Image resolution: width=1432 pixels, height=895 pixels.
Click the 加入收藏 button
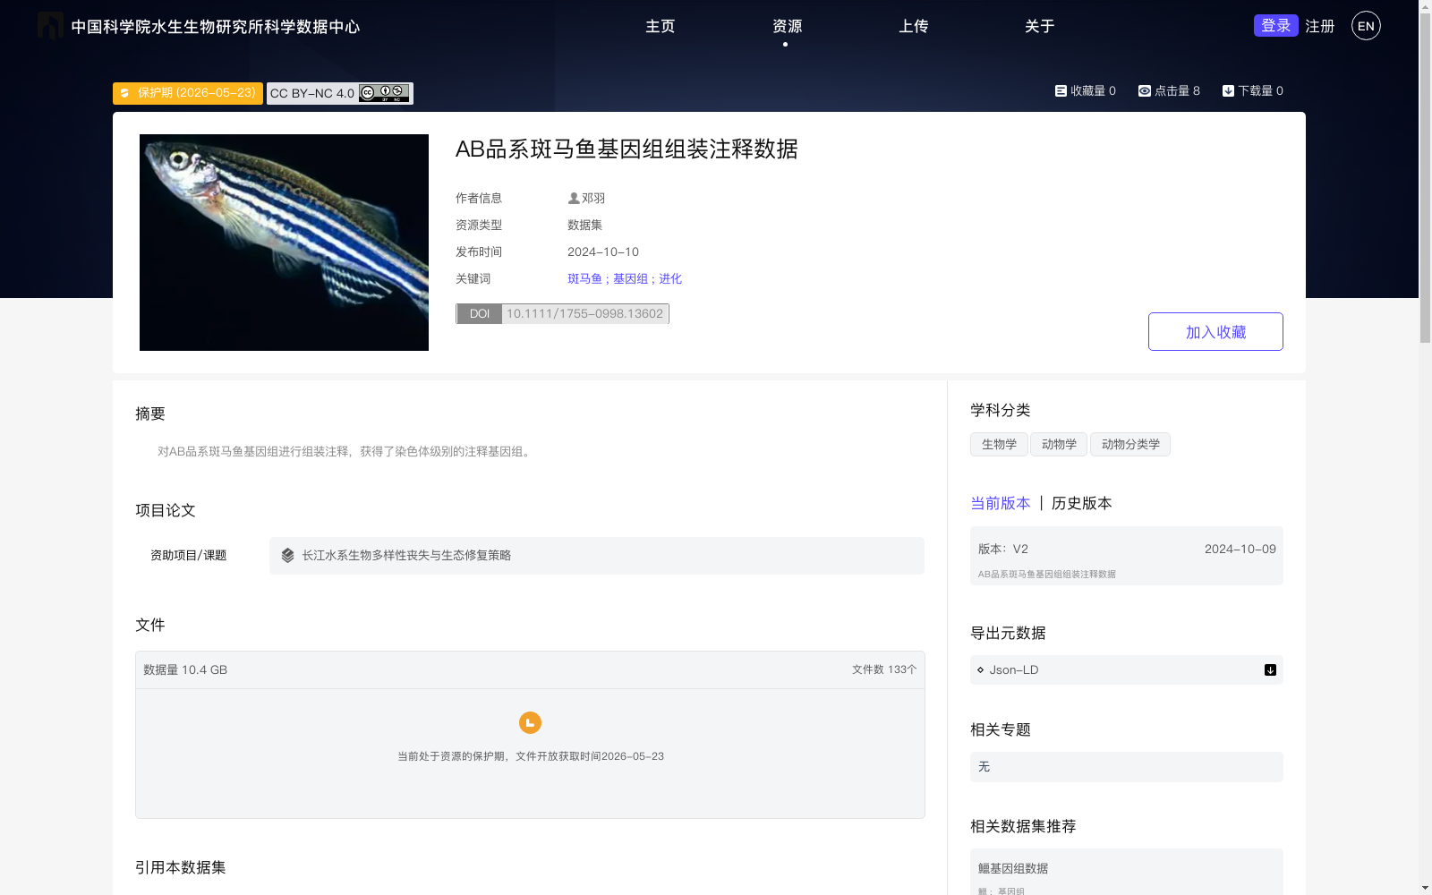coord(1215,332)
